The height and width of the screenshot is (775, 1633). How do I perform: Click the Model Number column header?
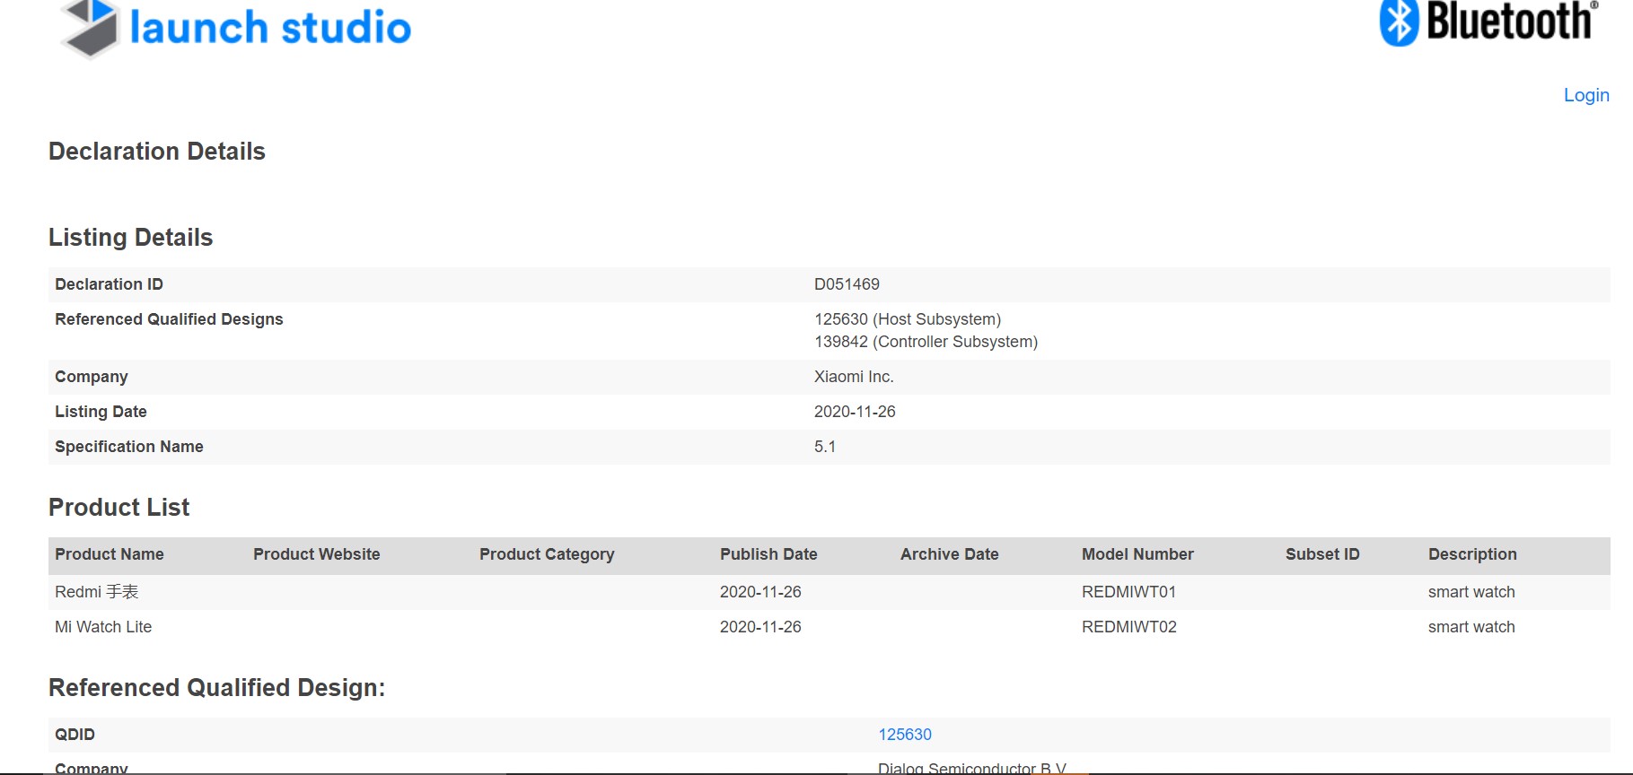tap(1137, 554)
